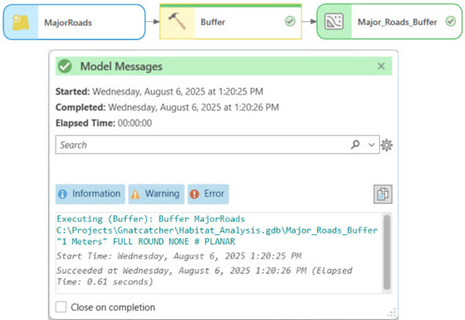Viewport: 465px width, 320px height.
Task: Click the Executing (Buffer) message text
Action: (x=217, y=230)
